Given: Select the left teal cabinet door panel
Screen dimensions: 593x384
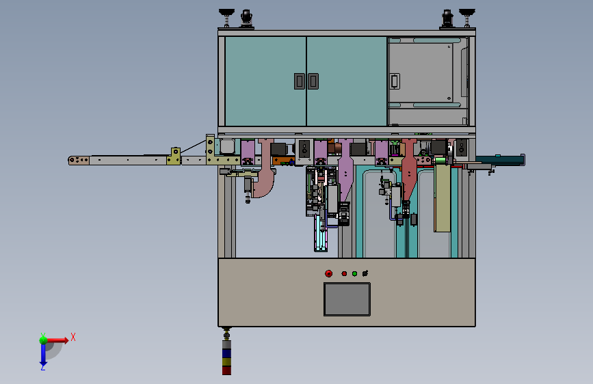Looking at the screenshot, I should 265,81.
